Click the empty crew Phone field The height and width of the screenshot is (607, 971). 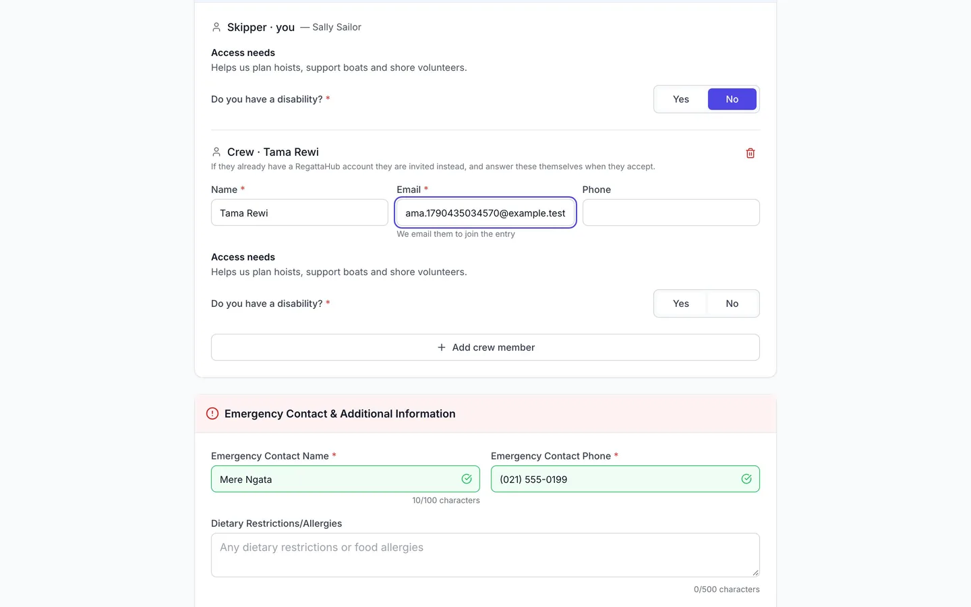pyautogui.click(x=671, y=212)
